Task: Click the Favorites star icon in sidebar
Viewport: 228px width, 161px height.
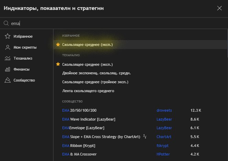Action: point(8,36)
